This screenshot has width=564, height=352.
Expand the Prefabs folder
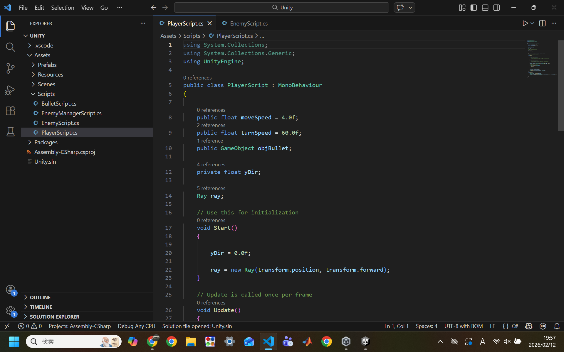pyautogui.click(x=47, y=65)
